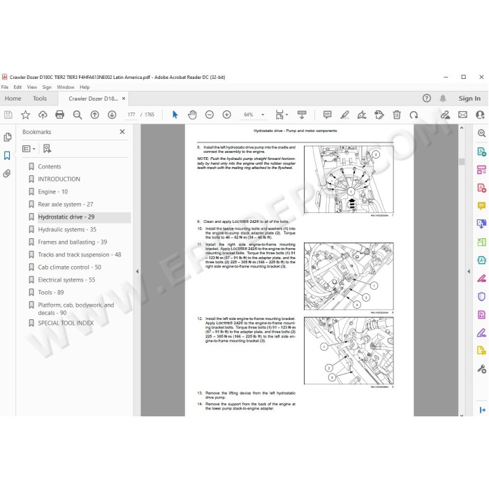Switch to the Tools tab
The image size is (489, 489).
(40, 98)
